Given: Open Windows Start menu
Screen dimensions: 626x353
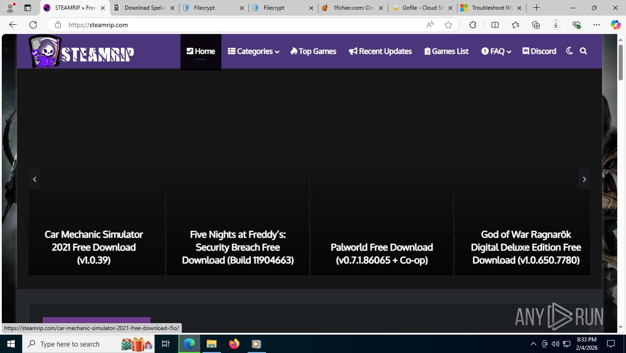Looking at the screenshot, I should point(11,344).
